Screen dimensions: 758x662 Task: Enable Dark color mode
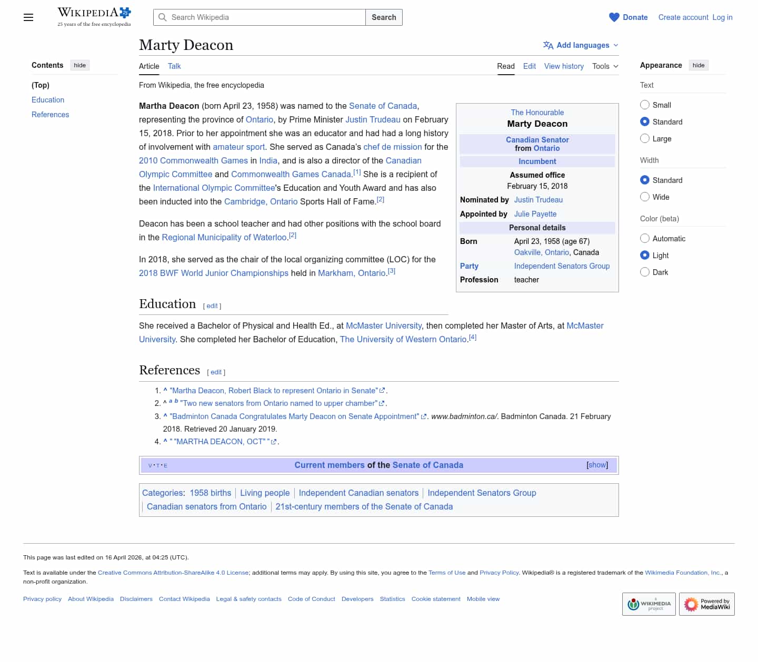(x=645, y=272)
